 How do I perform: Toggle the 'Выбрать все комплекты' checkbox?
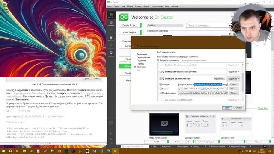pyautogui.click(x=158, y=60)
